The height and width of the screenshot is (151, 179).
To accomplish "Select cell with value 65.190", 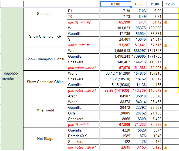I will tap(116, 22).
